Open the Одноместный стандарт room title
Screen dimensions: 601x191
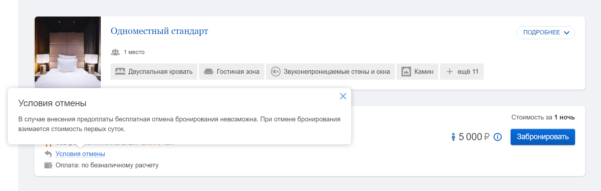pyautogui.click(x=159, y=31)
